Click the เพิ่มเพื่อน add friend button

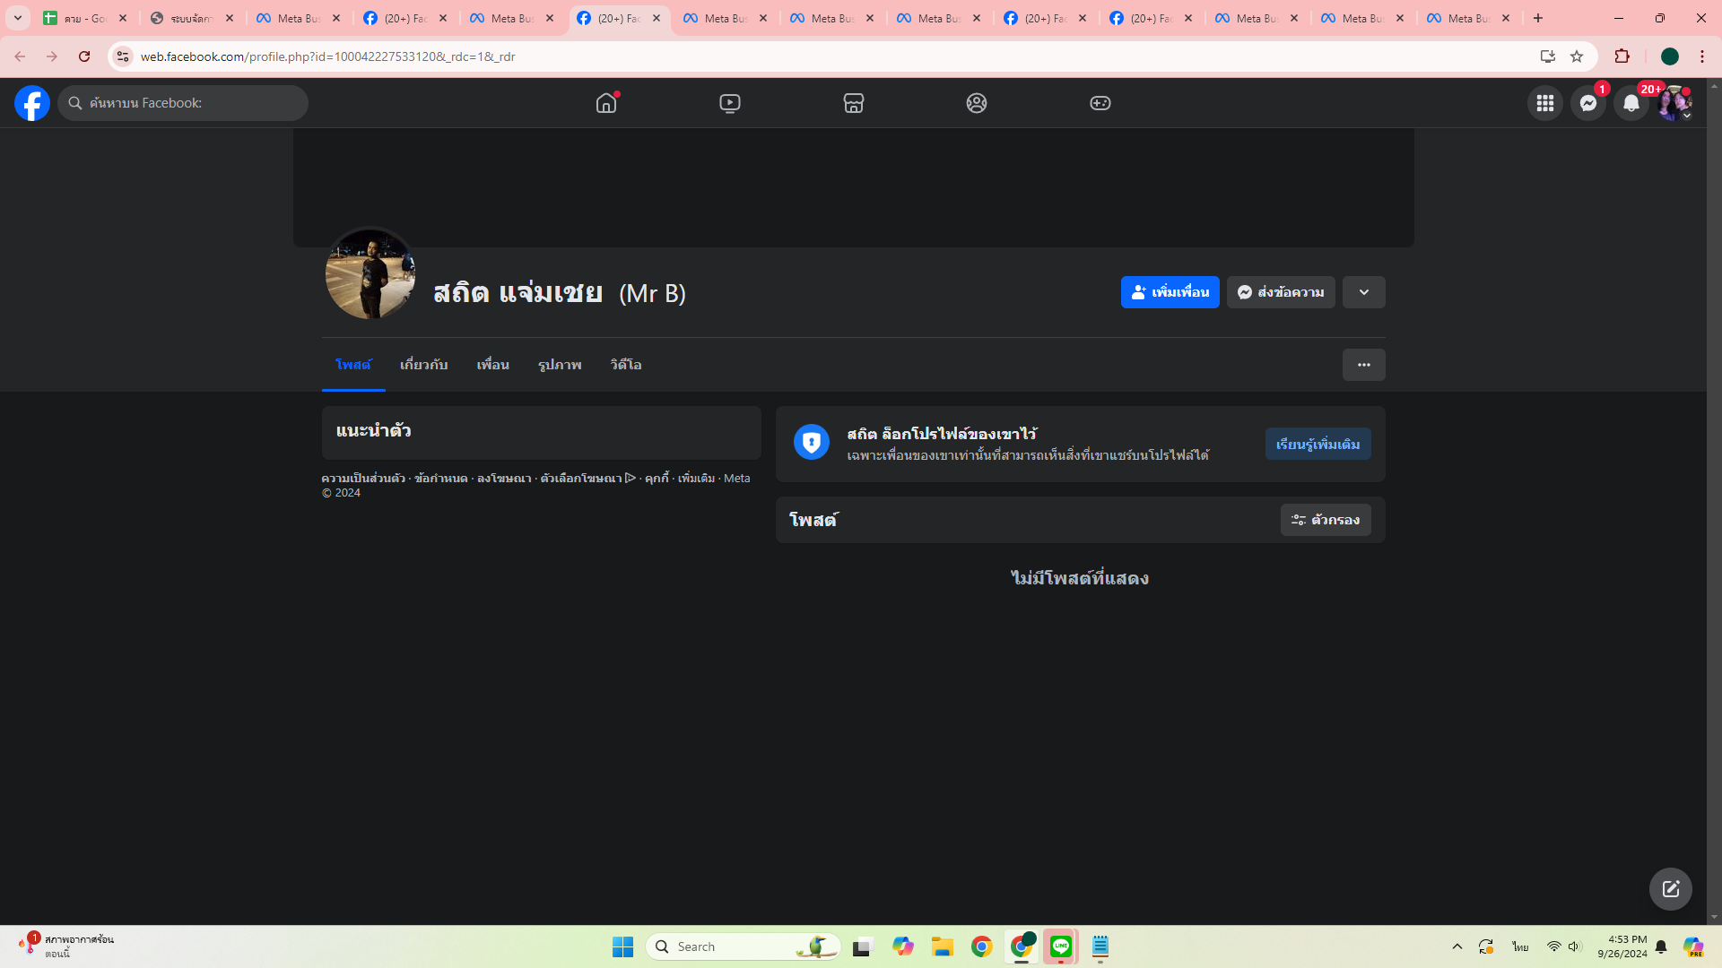pos(1170,292)
